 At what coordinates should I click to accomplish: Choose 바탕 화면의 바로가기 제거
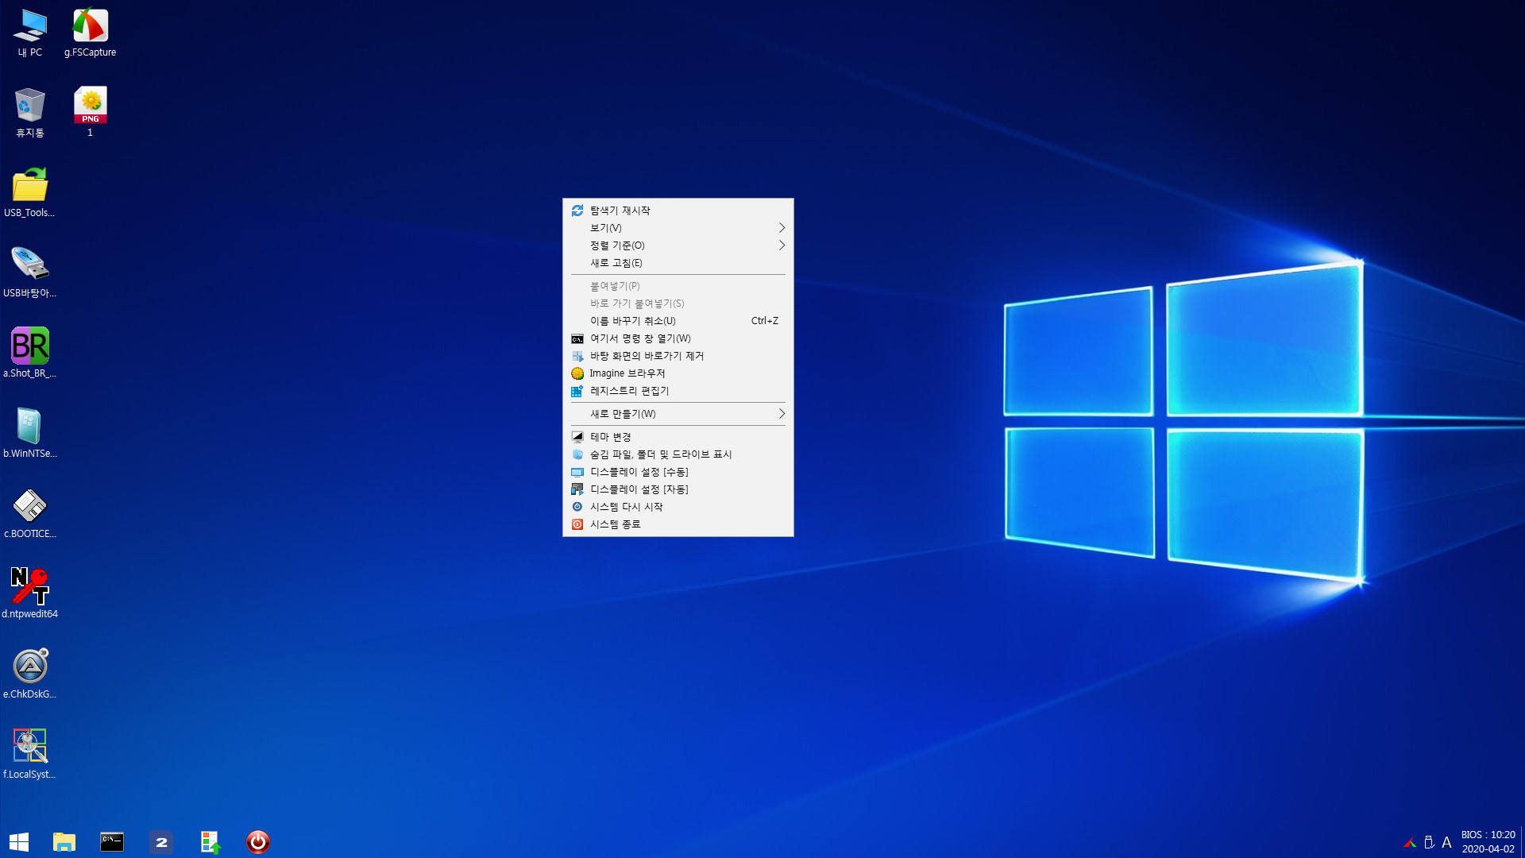[678, 356]
